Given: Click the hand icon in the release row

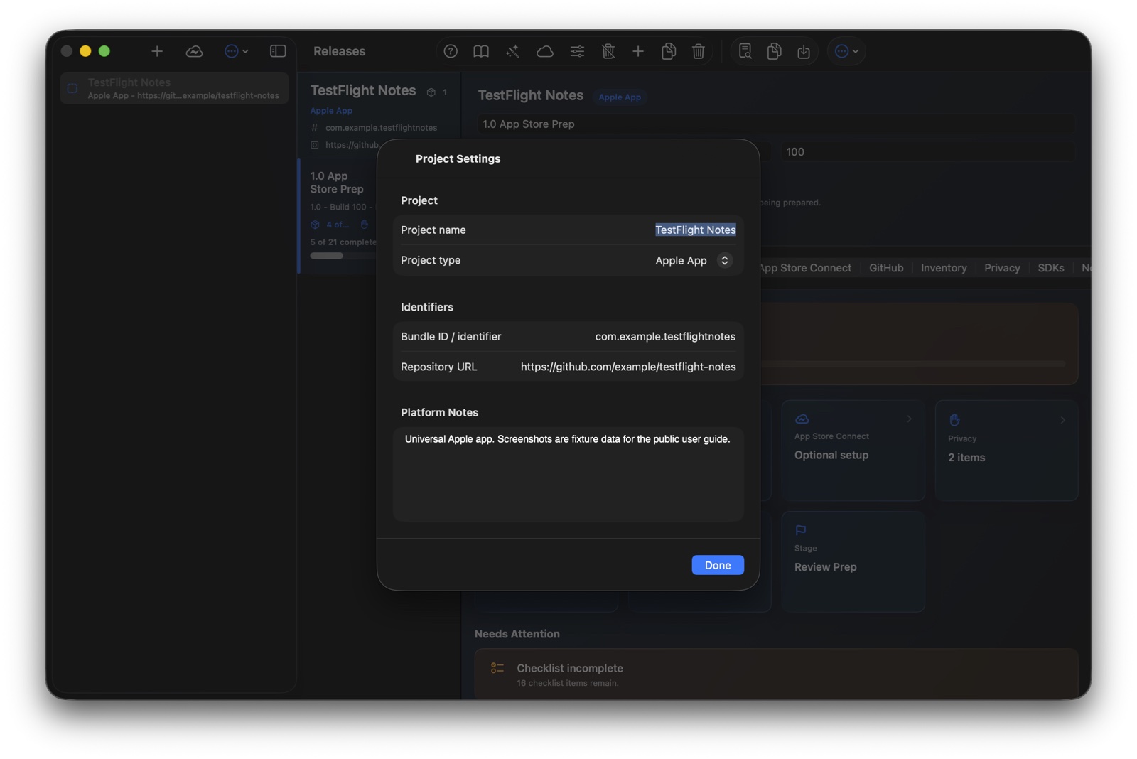Looking at the screenshot, I should 365,225.
